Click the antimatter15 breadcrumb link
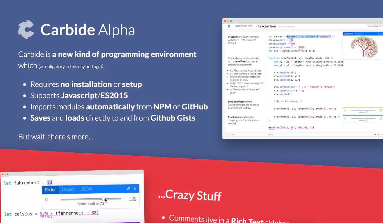Image resolution: width=383 pixels, height=223 pixels. tap(245, 26)
